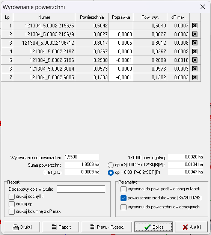Screen dimensions: 211x235
Task: Click Powierzchnia value 0,0367
Action: (92, 51)
